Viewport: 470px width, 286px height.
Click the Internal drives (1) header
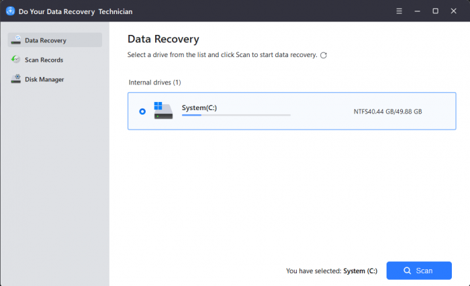pos(154,83)
